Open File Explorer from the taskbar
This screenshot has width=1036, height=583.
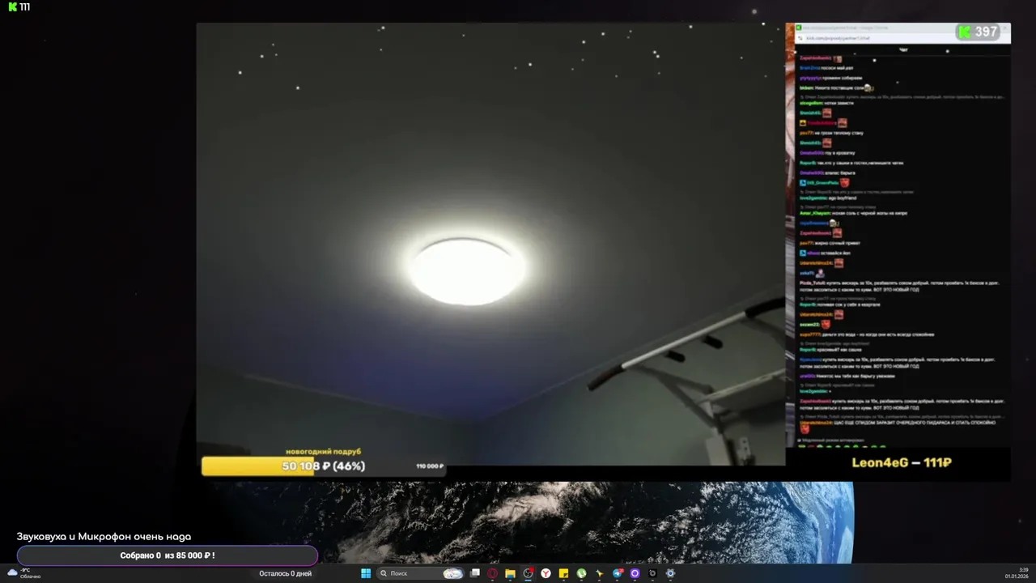pos(510,573)
